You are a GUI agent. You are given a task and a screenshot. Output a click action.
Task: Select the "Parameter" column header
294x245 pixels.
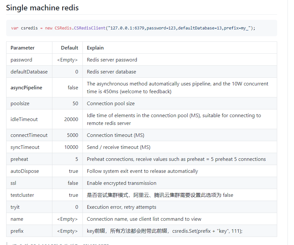(x=22, y=48)
